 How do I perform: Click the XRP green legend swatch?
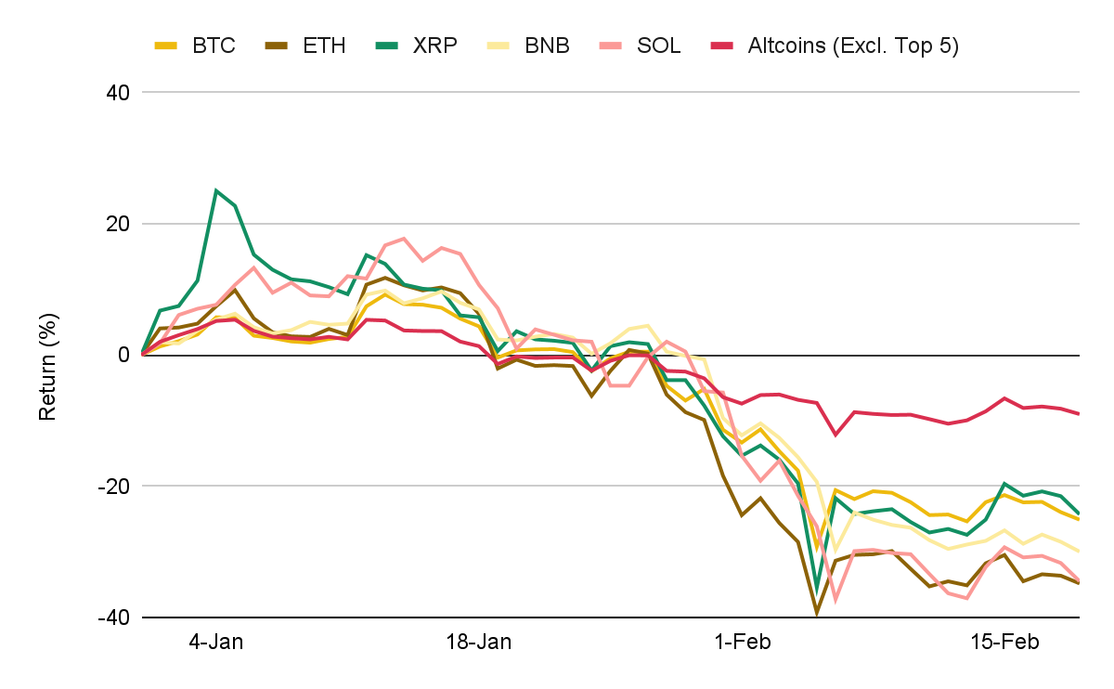388,45
